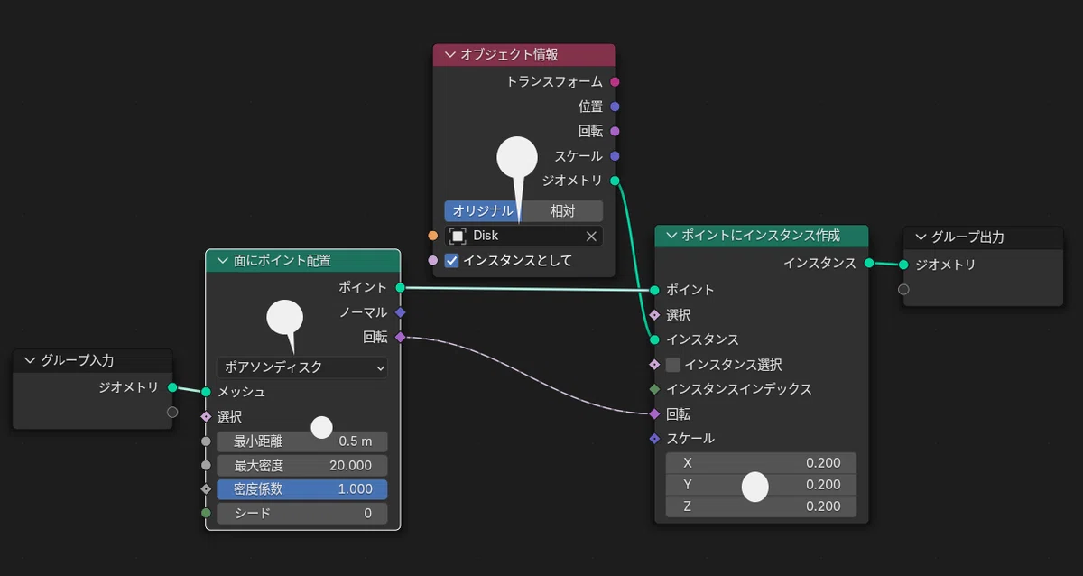Select the オブジェクト情報 node title
Image resolution: width=1083 pixels, height=576 pixels.
coord(509,55)
